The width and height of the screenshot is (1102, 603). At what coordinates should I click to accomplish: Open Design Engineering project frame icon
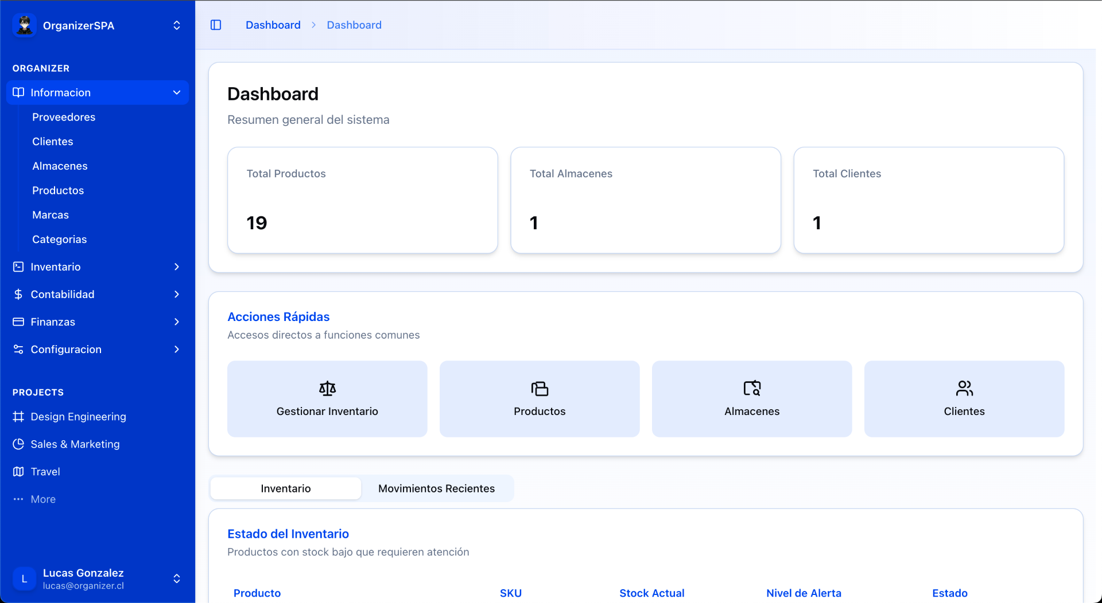18,417
